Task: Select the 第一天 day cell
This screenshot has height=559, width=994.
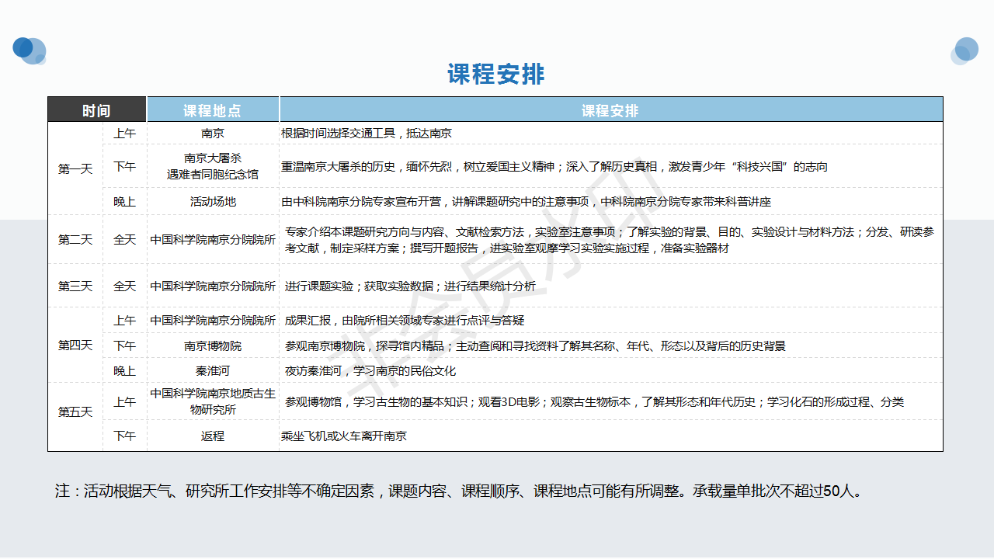Action: coord(75,168)
